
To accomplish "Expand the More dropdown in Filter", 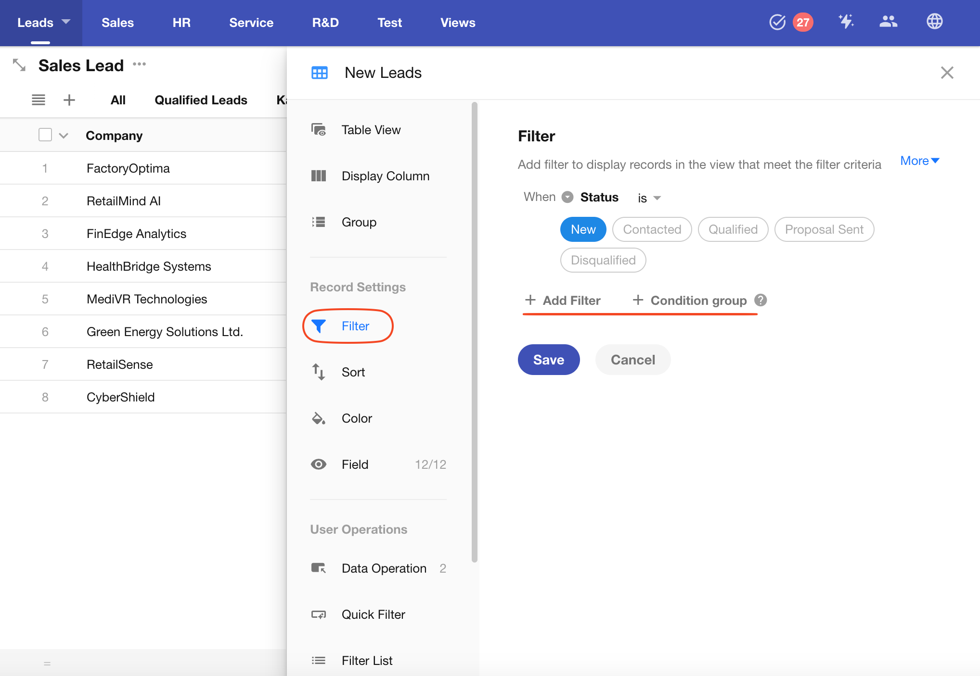I will click(919, 161).
